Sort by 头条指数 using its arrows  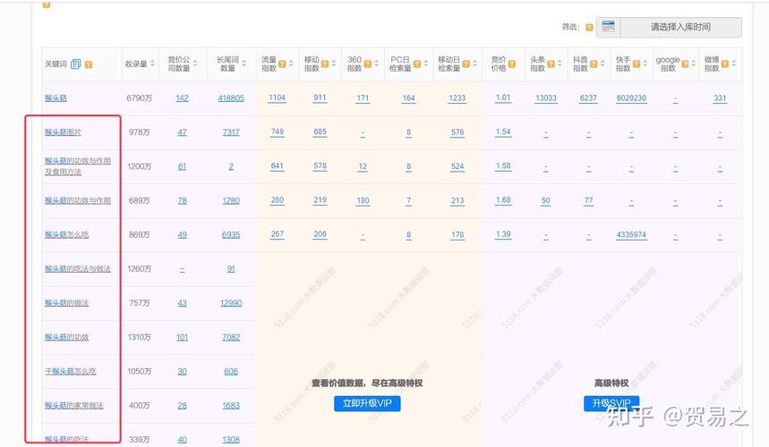tap(560, 63)
